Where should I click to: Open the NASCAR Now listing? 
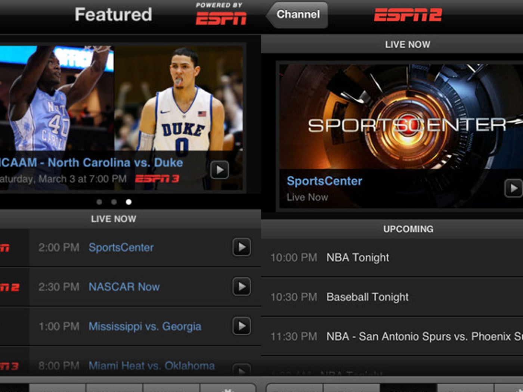(x=124, y=287)
